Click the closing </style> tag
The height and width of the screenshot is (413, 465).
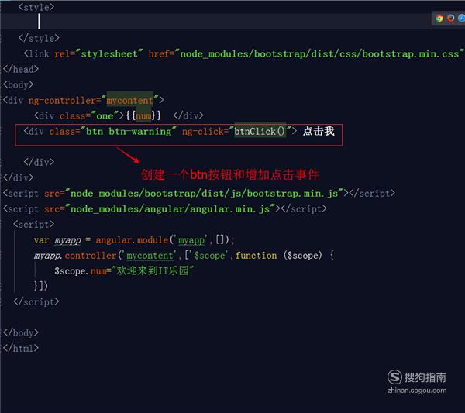39,38
